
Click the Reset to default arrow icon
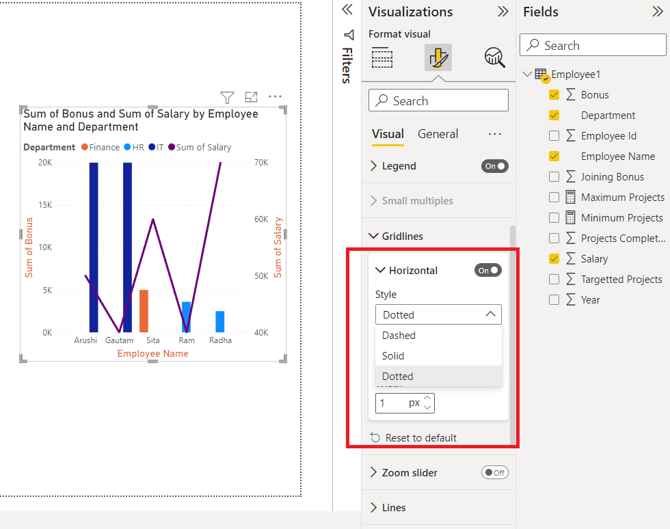(x=375, y=437)
